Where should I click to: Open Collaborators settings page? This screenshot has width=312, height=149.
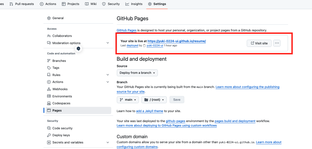coord(78,36)
